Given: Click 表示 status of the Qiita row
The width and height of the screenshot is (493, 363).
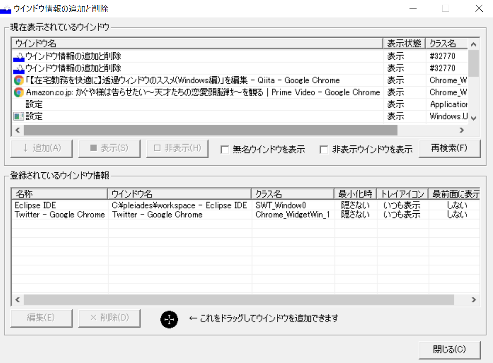Looking at the screenshot, I should point(395,81).
